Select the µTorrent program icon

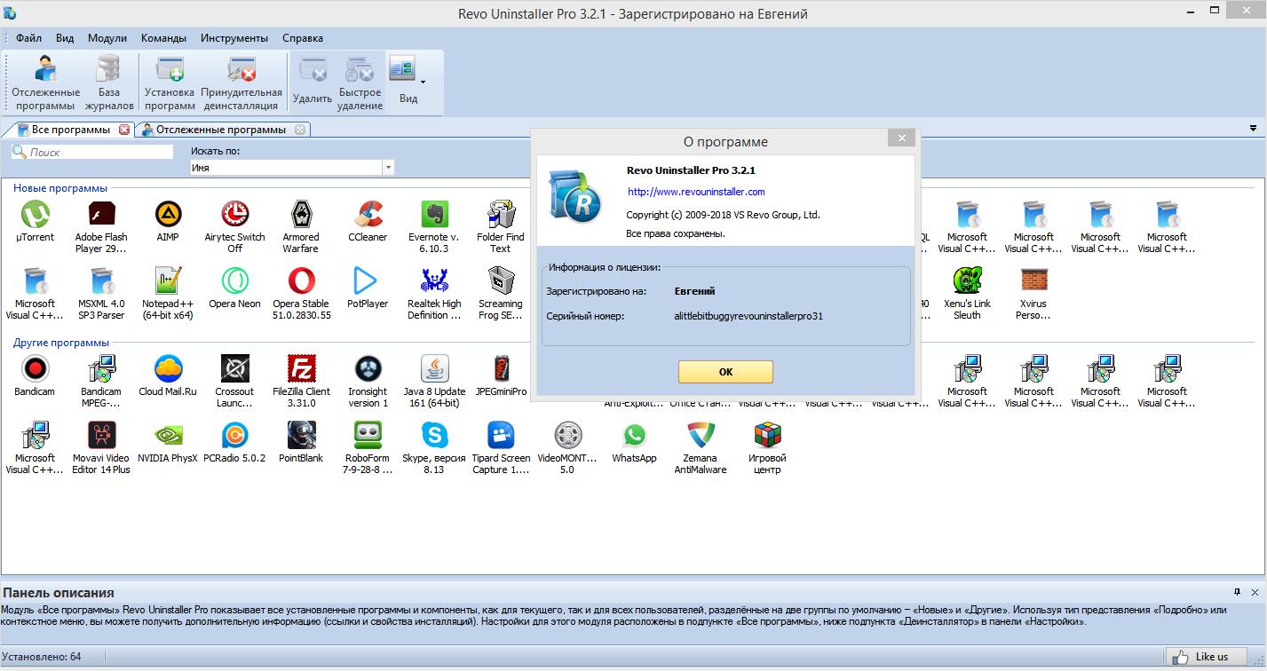[x=36, y=215]
